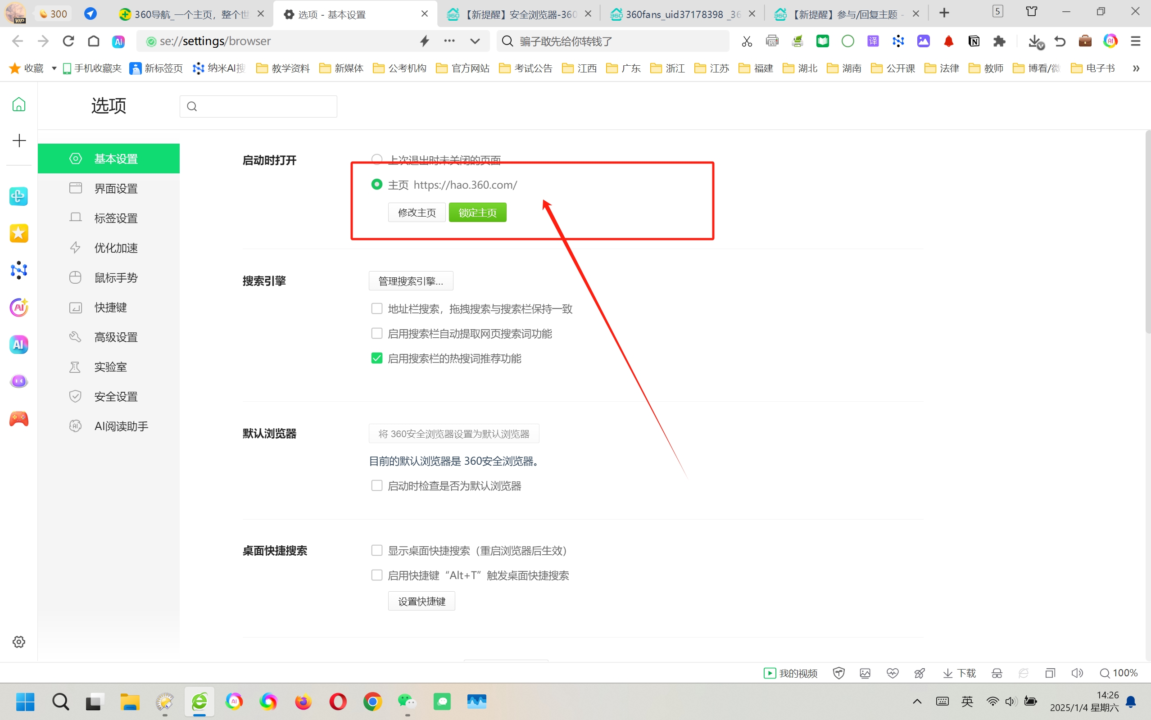The image size is (1151, 720).
Task: Click the Notion extension icon
Action: tap(974, 41)
